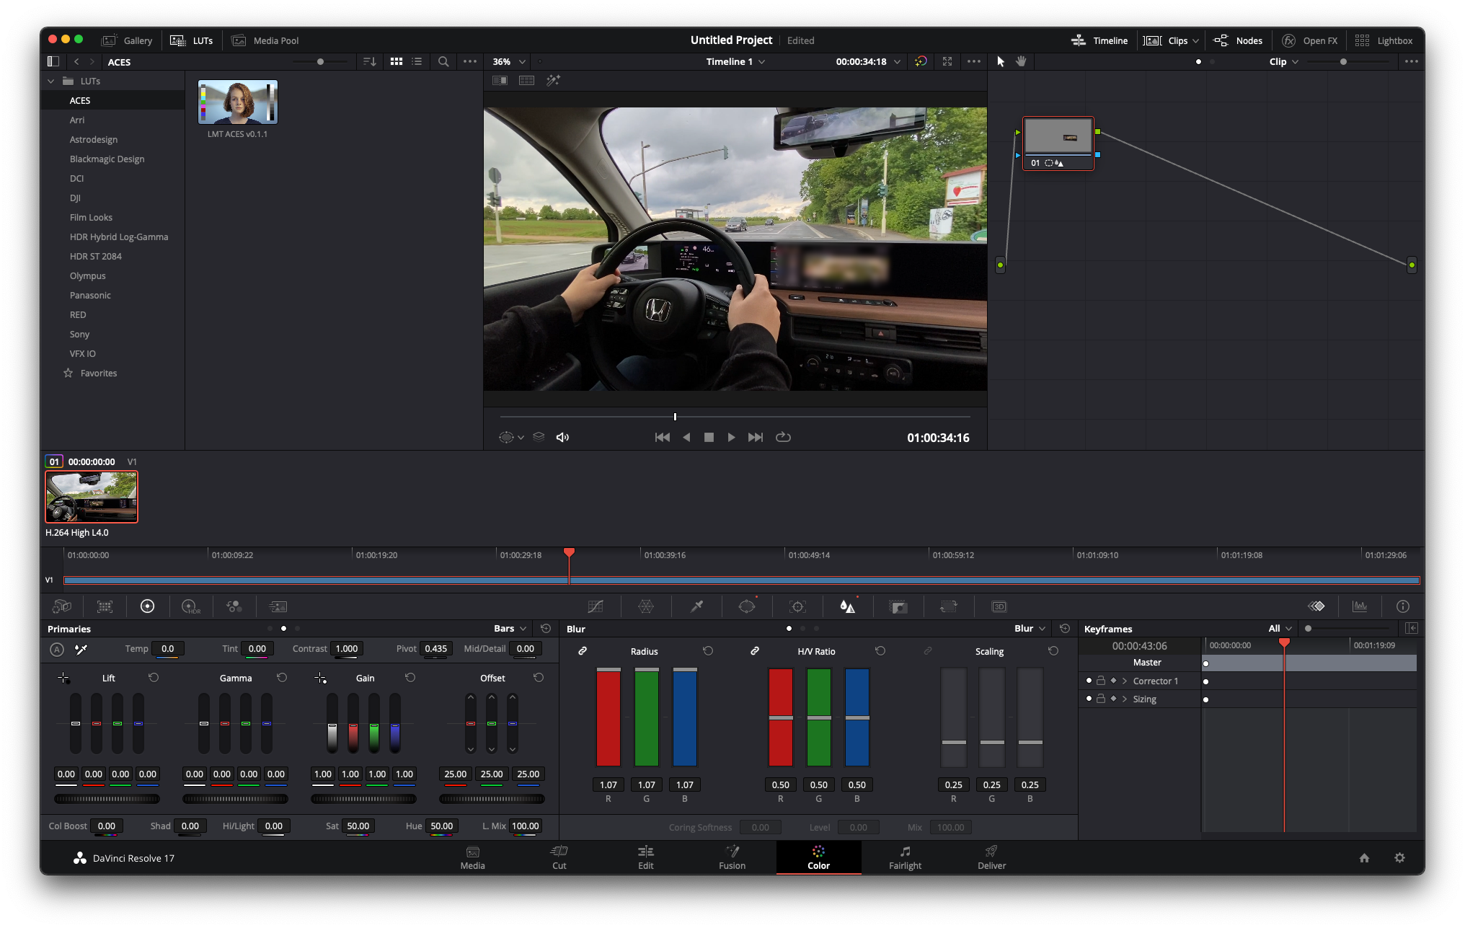Switch to the Fusion page
Image resolution: width=1465 pixels, height=928 pixels.
pyautogui.click(x=732, y=857)
